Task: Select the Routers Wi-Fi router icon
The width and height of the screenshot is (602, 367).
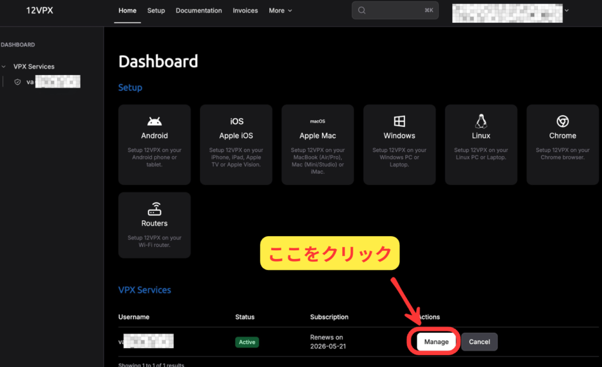Action: [155, 209]
